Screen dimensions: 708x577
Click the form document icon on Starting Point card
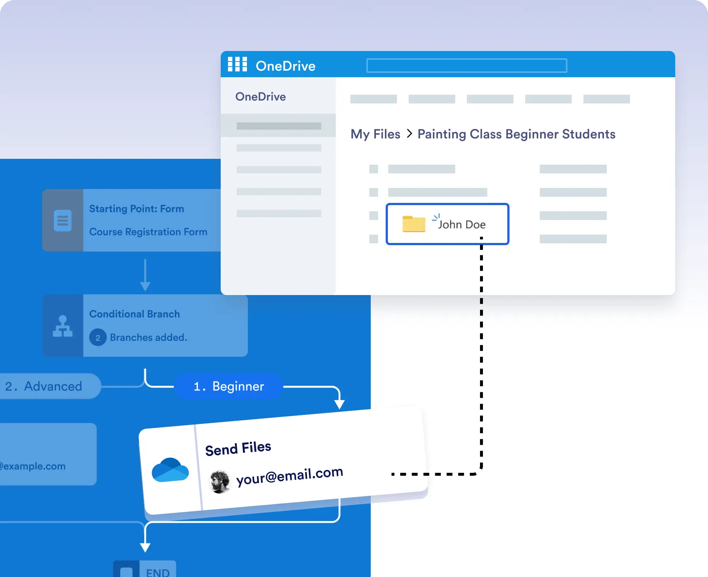pyautogui.click(x=63, y=220)
